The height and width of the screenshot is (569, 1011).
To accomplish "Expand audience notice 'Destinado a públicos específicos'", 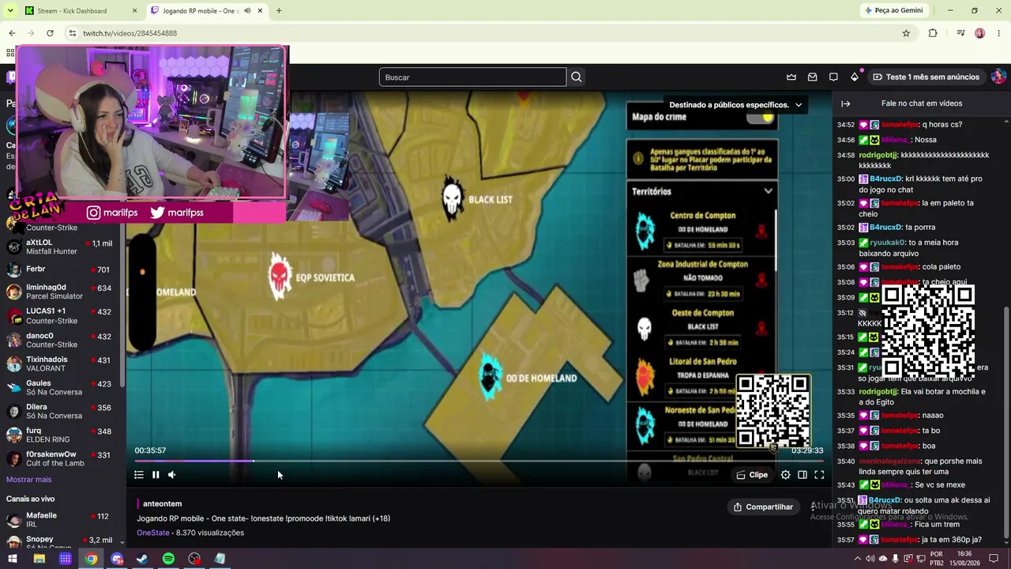I will [x=735, y=104].
